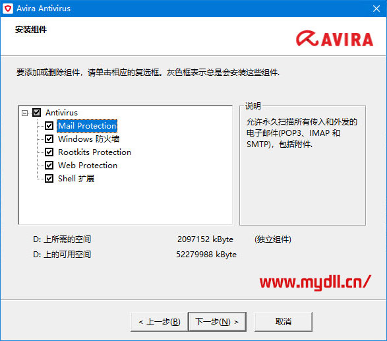Collapse the Antivirus tree node
Screen dimensions: 387x341
tap(24, 113)
